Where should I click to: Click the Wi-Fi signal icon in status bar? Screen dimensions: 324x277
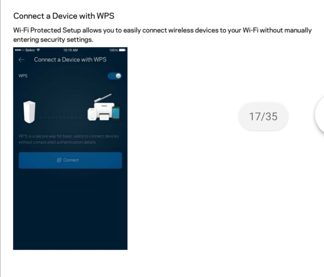[x=38, y=50]
